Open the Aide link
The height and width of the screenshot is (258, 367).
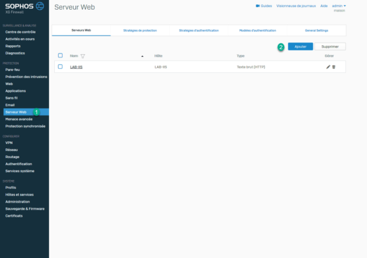pos(324,6)
